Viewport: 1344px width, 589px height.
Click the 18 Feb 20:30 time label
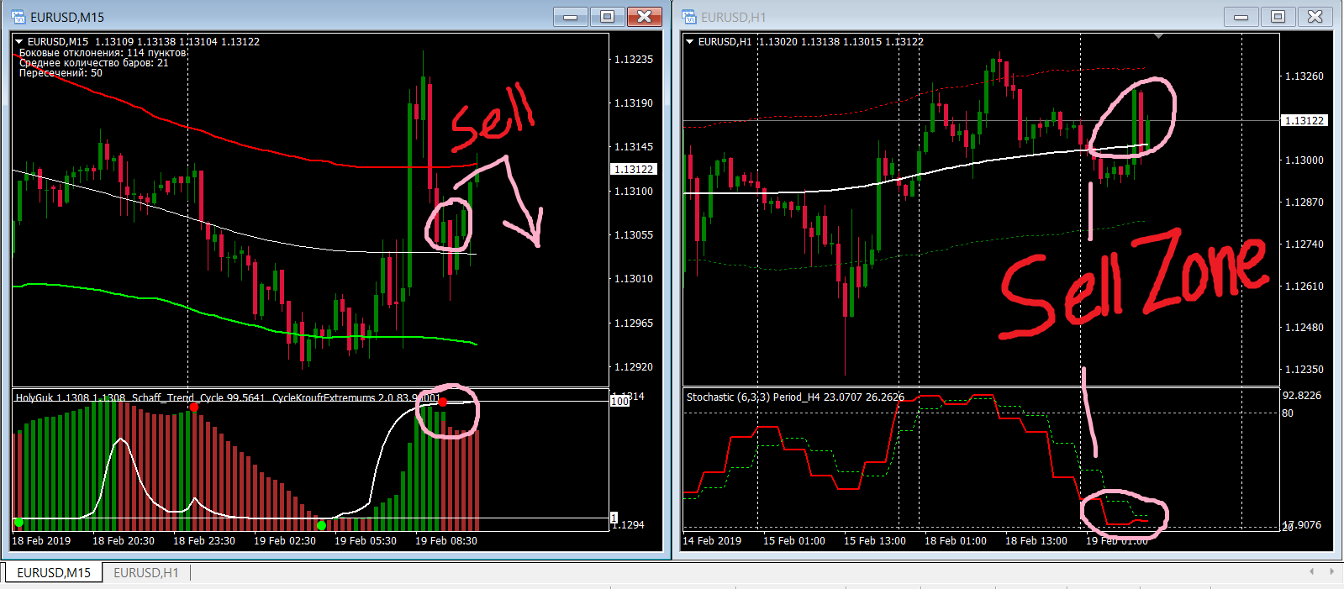(x=124, y=541)
